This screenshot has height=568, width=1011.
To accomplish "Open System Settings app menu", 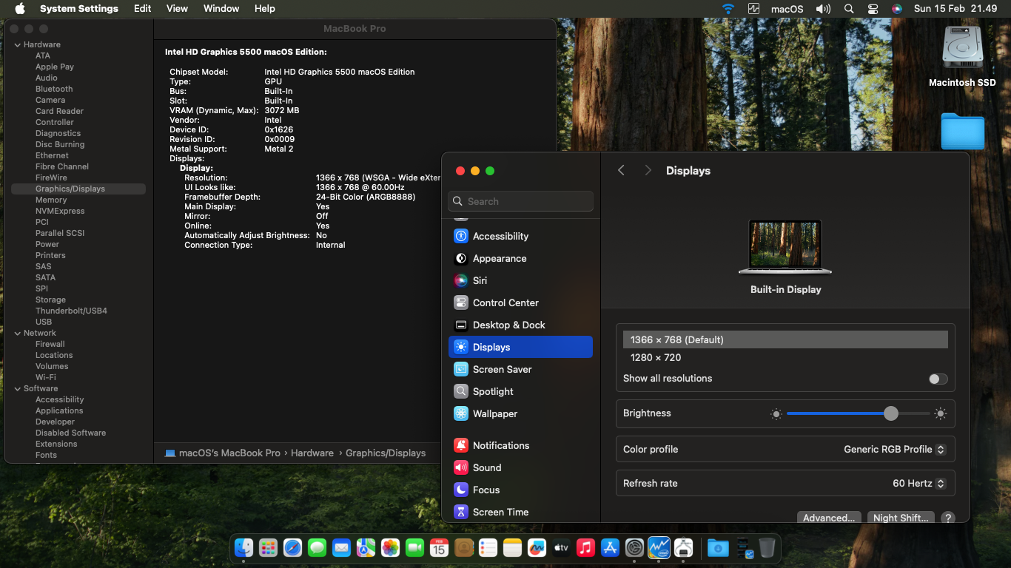I will click(79, 9).
